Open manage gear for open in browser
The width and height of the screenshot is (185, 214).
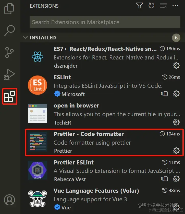(176, 122)
